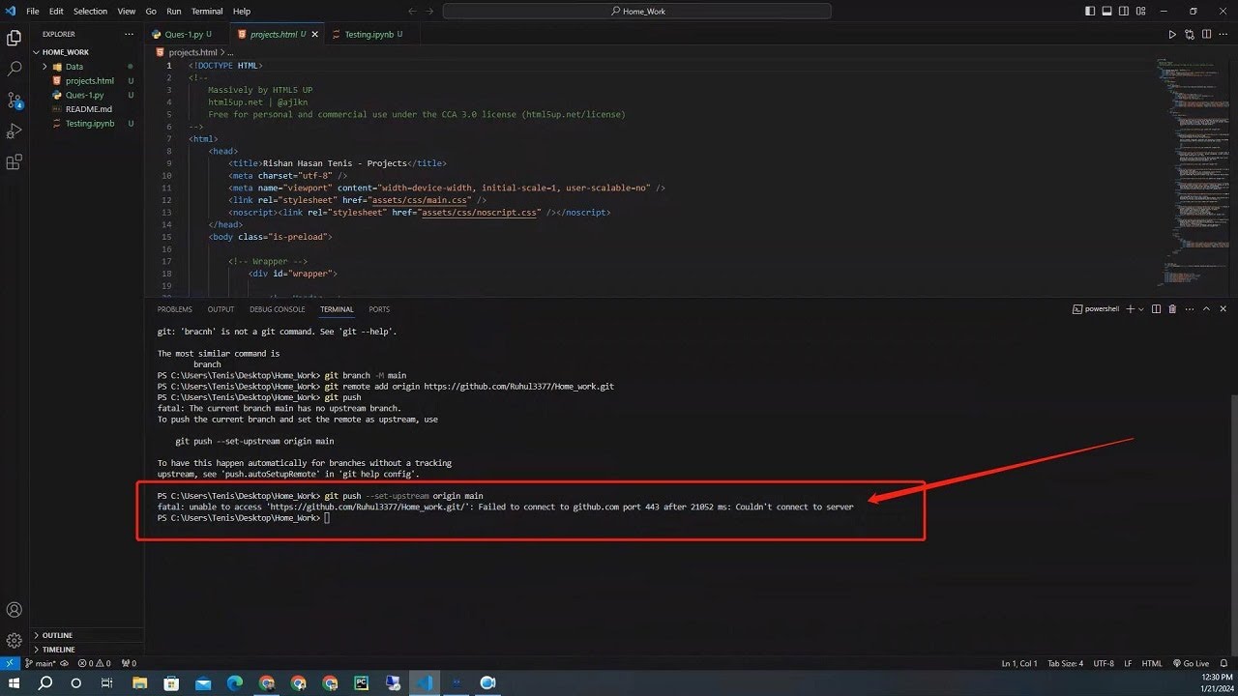
Task: Open the Help menu
Action: tap(242, 11)
